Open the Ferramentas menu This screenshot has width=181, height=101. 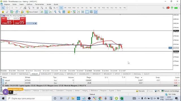coord(40,4)
